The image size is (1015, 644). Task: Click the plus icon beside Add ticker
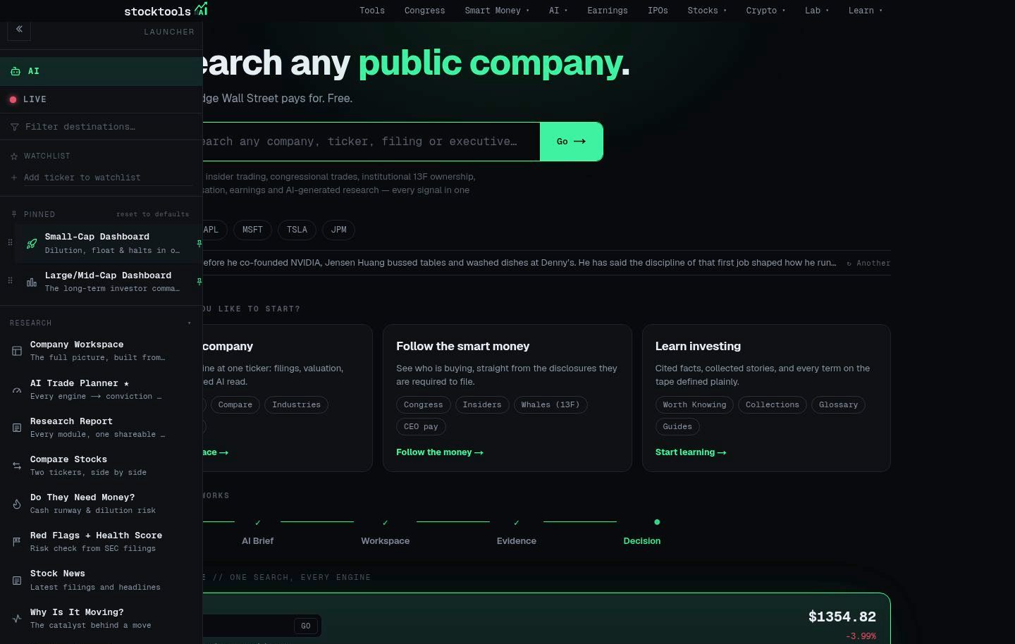pos(14,178)
